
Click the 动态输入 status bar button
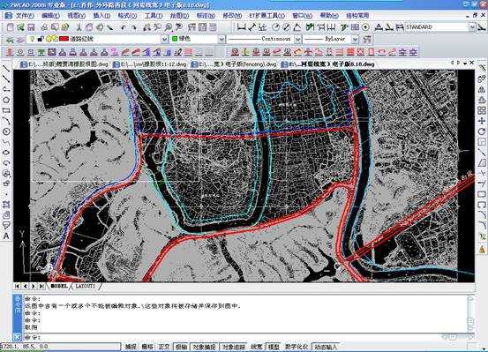[x=326, y=347]
